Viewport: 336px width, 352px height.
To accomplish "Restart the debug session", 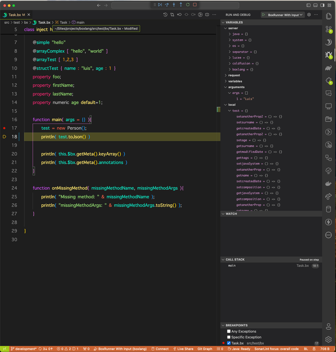I will pyautogui.click(x=188, y=5).
